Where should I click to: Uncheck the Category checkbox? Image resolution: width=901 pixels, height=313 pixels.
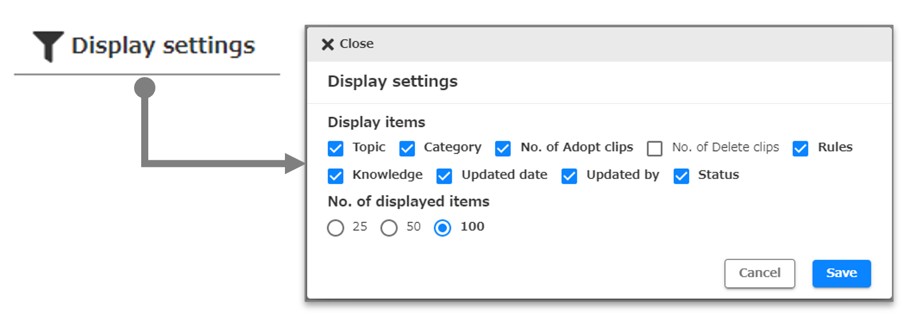click(x=407, y=149)
